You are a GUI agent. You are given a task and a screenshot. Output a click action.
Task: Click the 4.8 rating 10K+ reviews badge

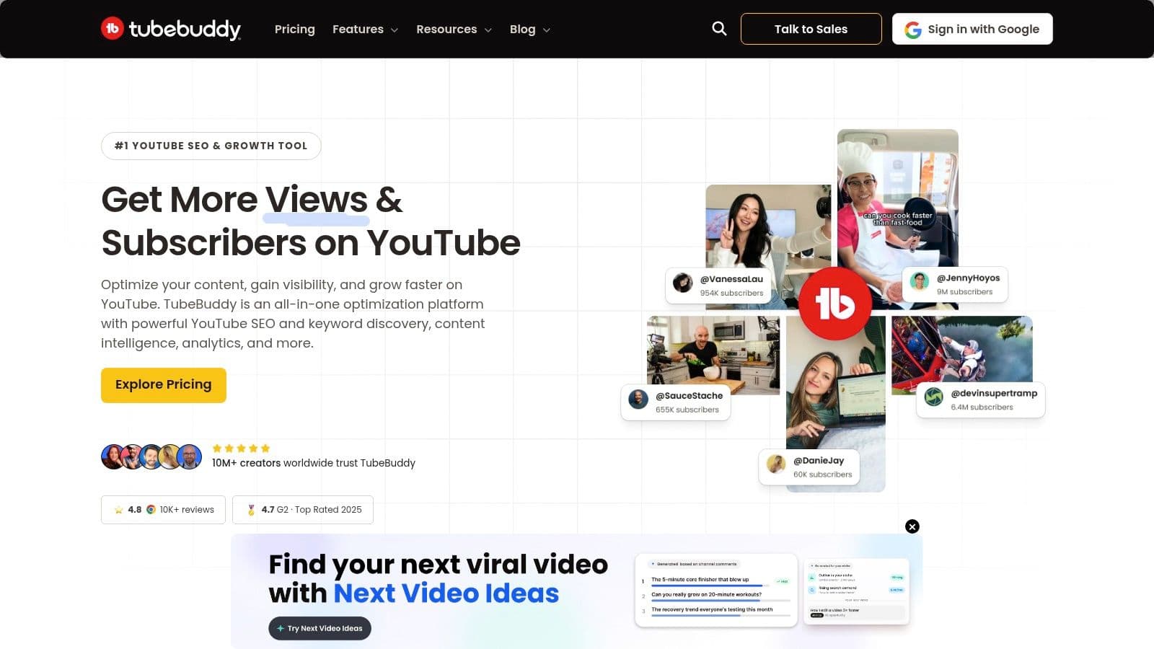coord(163,510)
